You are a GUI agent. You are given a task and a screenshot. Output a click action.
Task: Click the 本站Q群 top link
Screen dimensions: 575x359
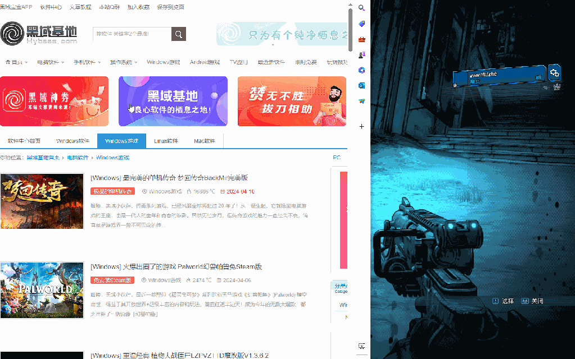[x=109, y=7]
